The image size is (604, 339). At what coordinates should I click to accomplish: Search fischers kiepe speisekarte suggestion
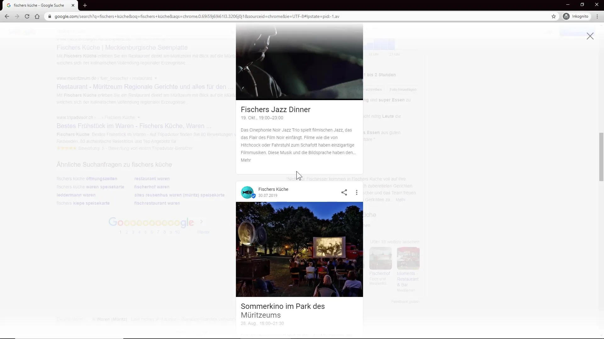83,203
